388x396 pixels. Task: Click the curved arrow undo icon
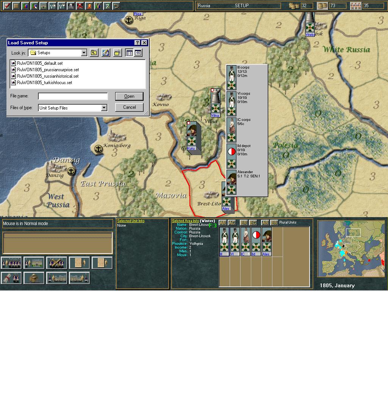point(116,6)
